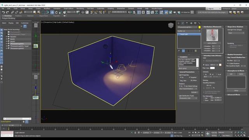Activate the Select and Rotate tool
Image resolution: width=249 pixels, height=140 pixels.
click(56, 12)
